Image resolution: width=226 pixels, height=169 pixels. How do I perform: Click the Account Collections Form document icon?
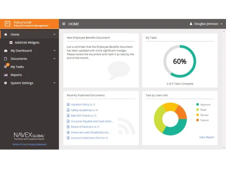[x=68, y=138]
